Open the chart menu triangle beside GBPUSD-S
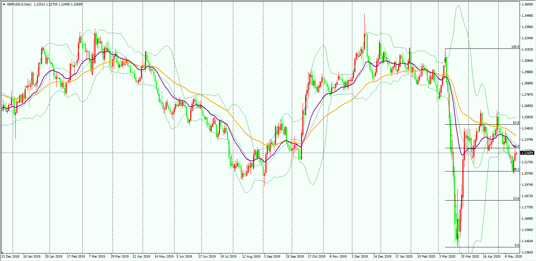Image resolution: width=536 pixels, height=261 pixels. [x=4, y=4]
